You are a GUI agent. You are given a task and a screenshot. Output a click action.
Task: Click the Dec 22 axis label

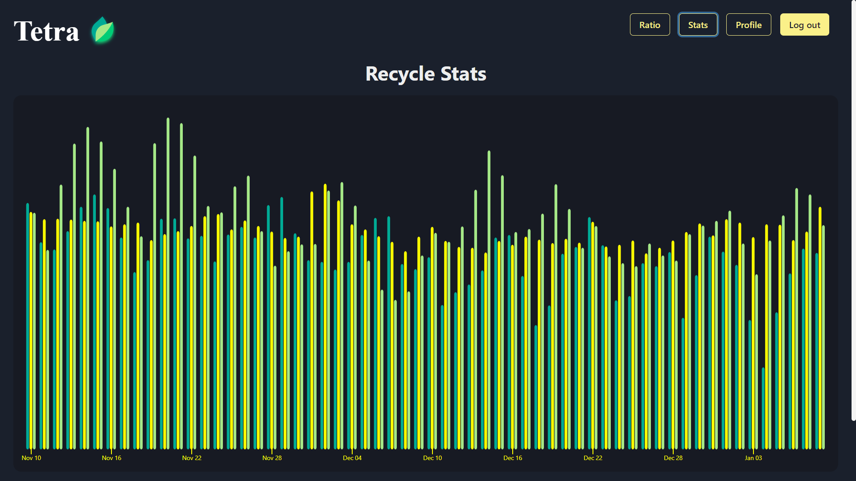tap(593, 458)
